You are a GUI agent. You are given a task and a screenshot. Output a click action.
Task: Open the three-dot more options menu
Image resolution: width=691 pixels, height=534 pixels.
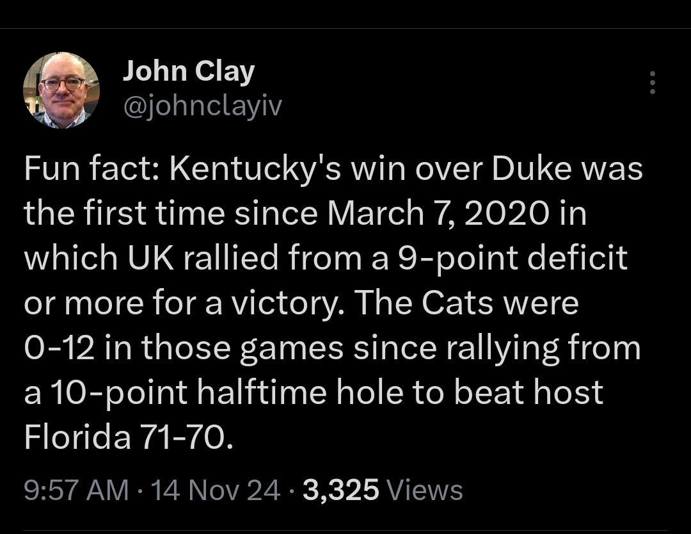click(653, 83)
